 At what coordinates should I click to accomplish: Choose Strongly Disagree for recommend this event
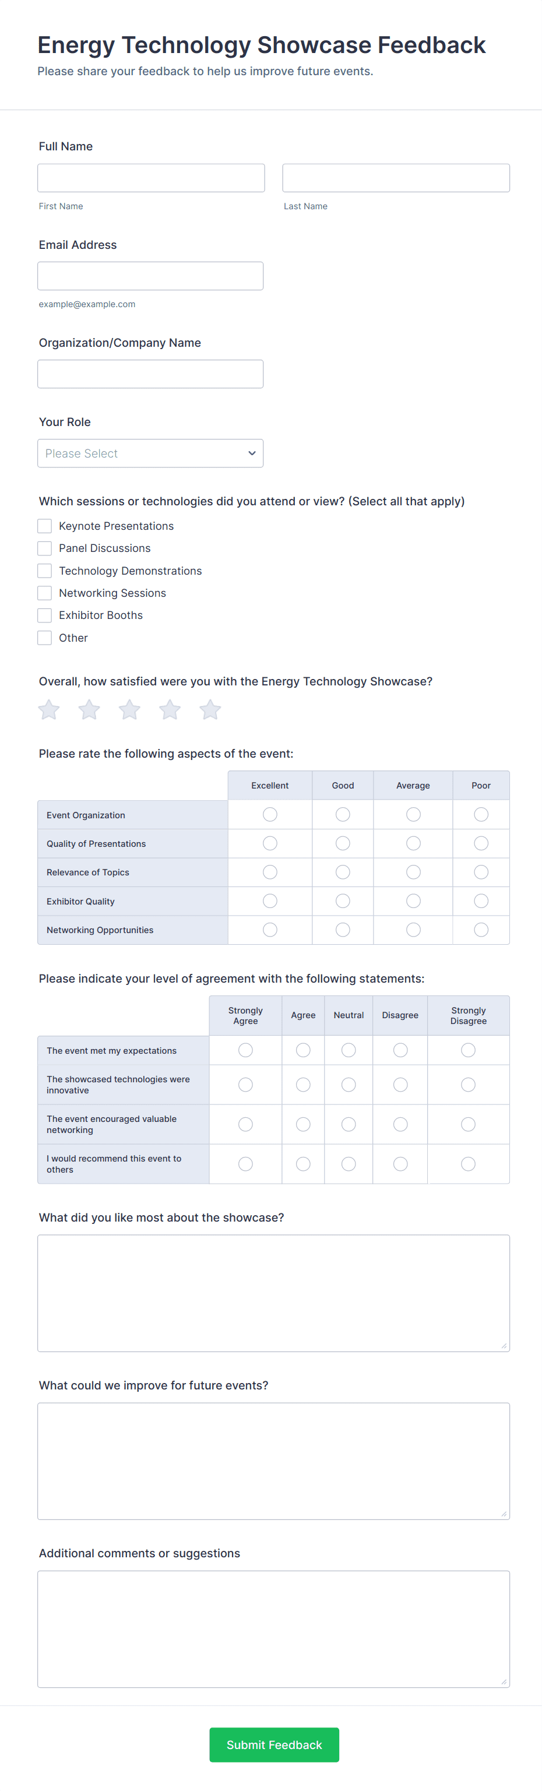(469, 1164)
